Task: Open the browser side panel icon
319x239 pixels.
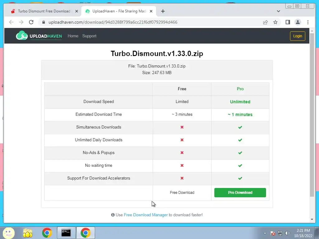Action: [x=288, y=22]
